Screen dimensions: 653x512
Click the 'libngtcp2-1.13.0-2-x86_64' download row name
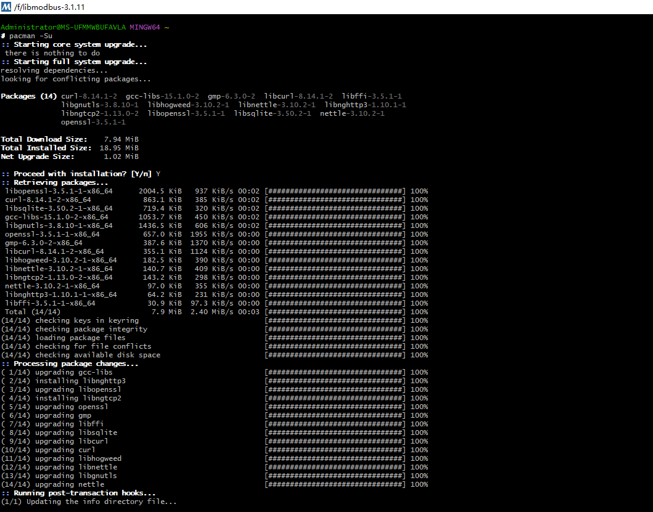[59, 277]
